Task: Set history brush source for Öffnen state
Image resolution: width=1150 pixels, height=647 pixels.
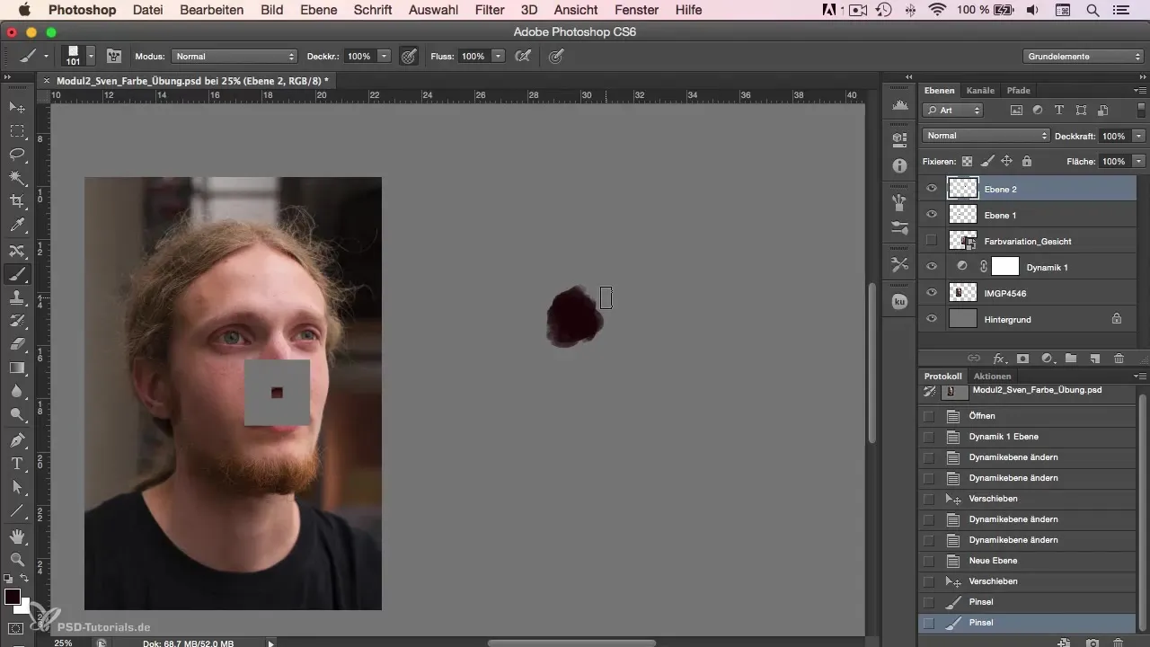Action: pos(929,416)
